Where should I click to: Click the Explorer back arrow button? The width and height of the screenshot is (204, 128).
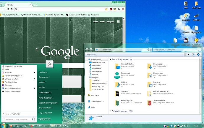(87, 50)
